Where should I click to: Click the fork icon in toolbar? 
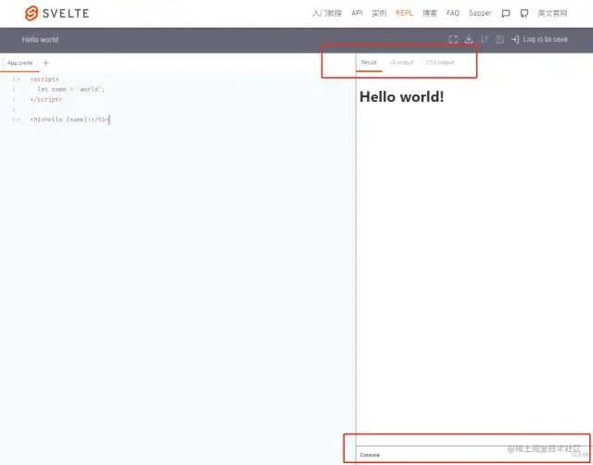484,39
